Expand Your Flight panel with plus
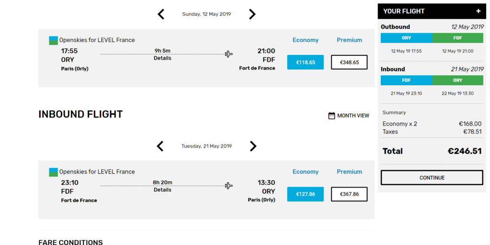Image resolution: width=490 pixels, height=245 pixels. [478, 11]
